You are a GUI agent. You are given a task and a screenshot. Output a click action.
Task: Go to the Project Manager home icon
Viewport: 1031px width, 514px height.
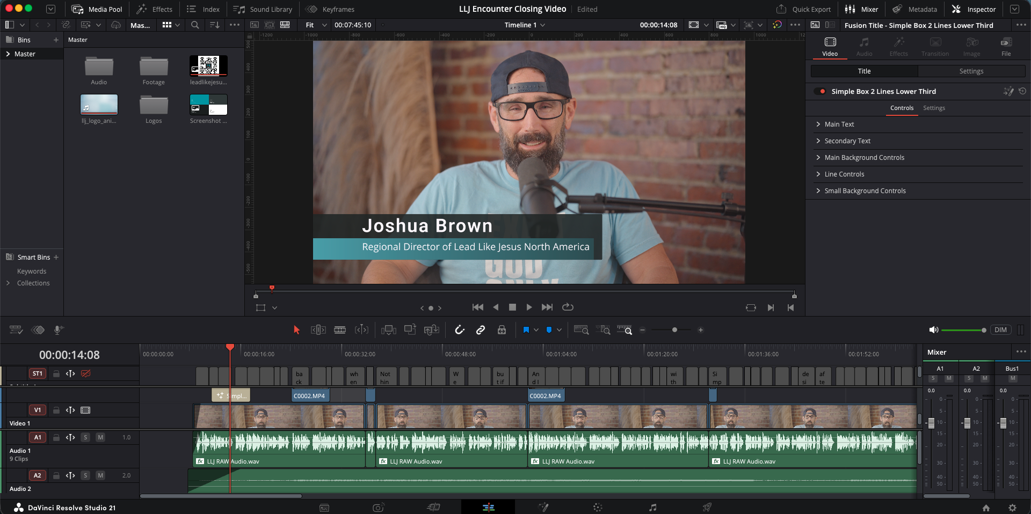pos(986,508)
